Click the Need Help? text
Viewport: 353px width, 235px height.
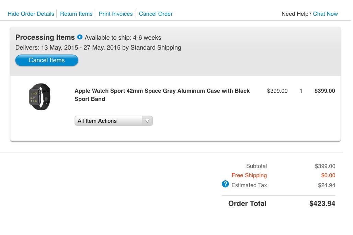tap(296, 14)
